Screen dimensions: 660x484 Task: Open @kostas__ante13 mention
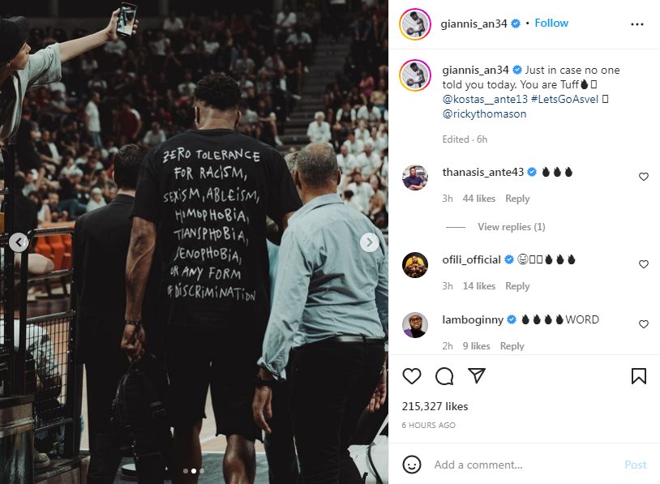[485, 100]
